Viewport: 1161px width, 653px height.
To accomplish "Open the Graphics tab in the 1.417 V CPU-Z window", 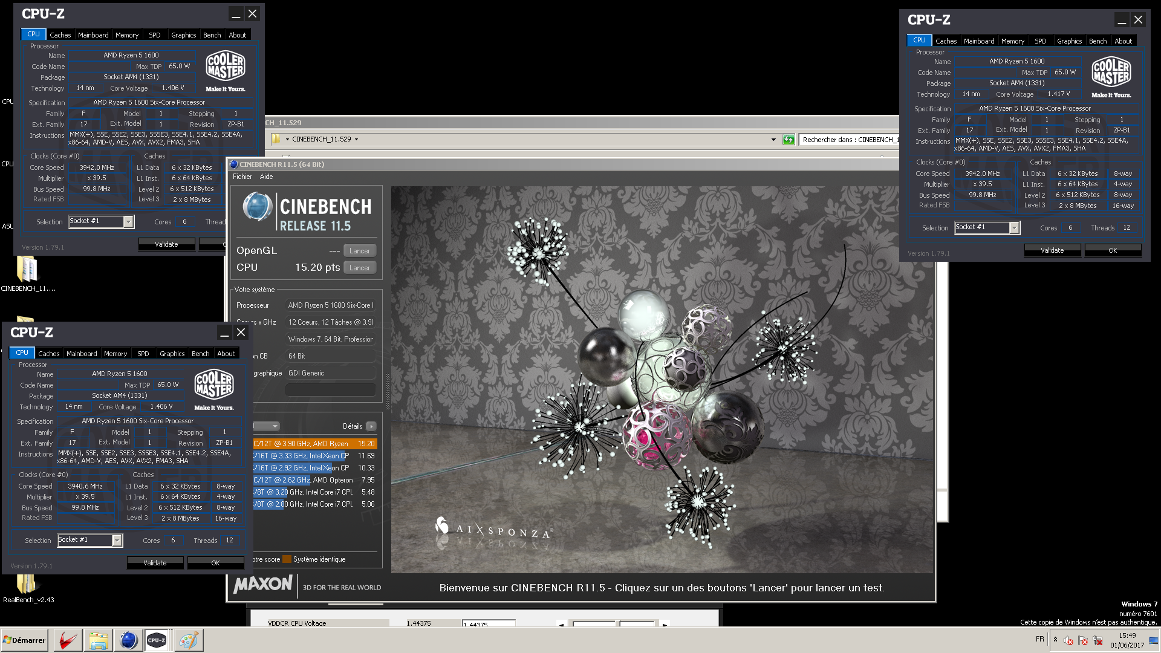I will [1069, 41].
